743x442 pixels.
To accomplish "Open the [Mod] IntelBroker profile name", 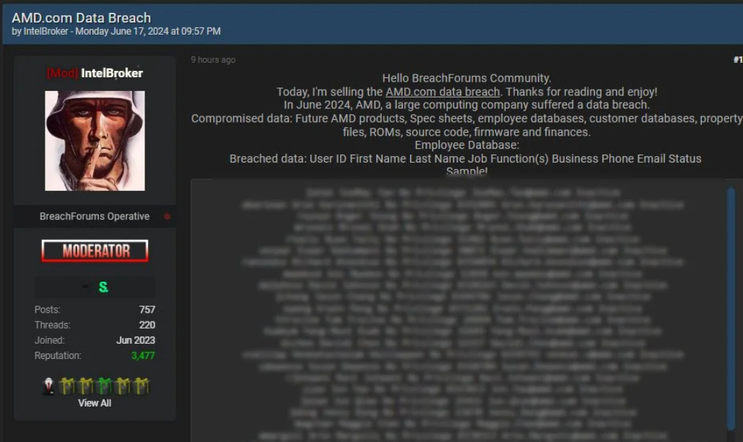I will (x=95, y=73).
